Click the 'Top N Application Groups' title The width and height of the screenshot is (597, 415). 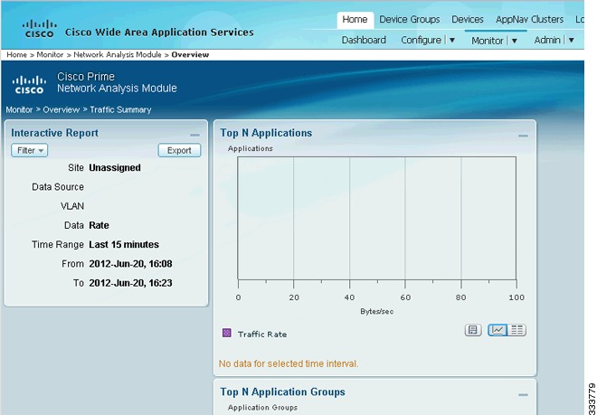point(282,391)
